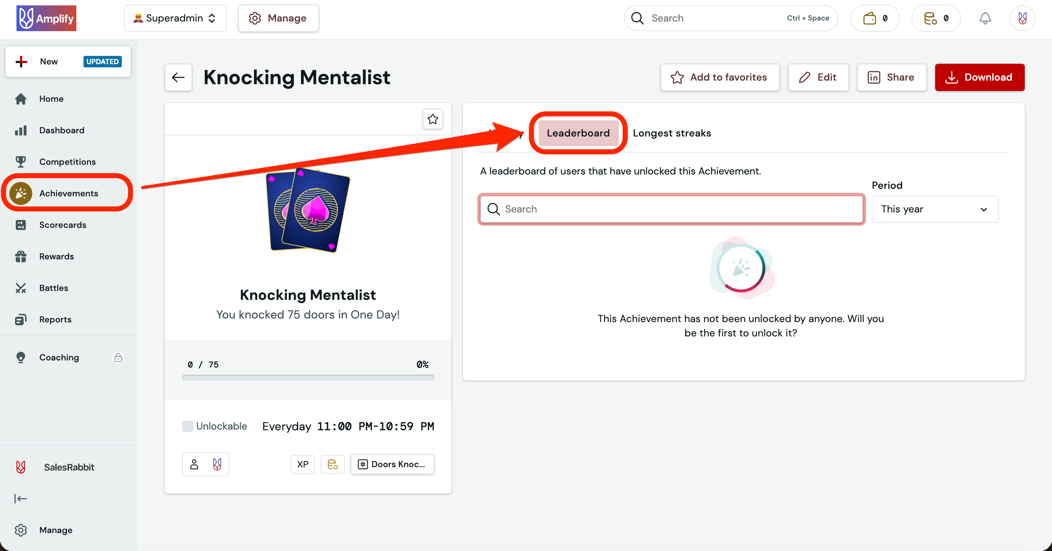Click the back arrow next to Knocking Mentalist
Screen dimensions: 1052x551
tap(178, 77)
